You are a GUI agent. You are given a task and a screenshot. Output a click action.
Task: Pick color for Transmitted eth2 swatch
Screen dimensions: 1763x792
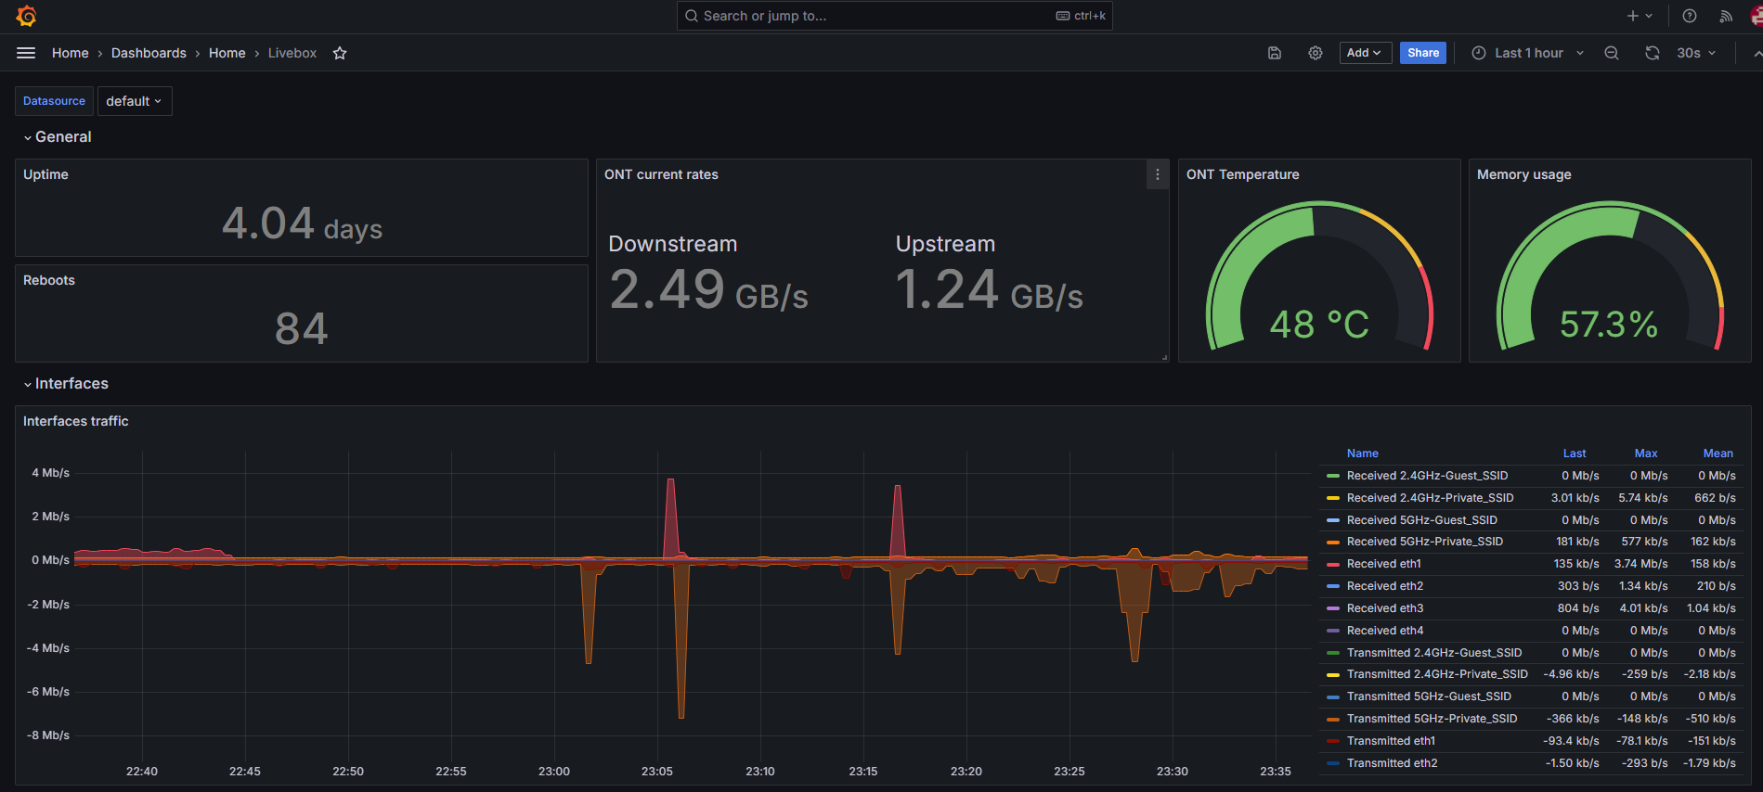[1333, 763]
